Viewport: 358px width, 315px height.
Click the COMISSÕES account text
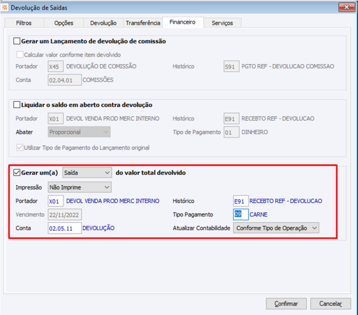pyautogui.click(x=98, y=80)
